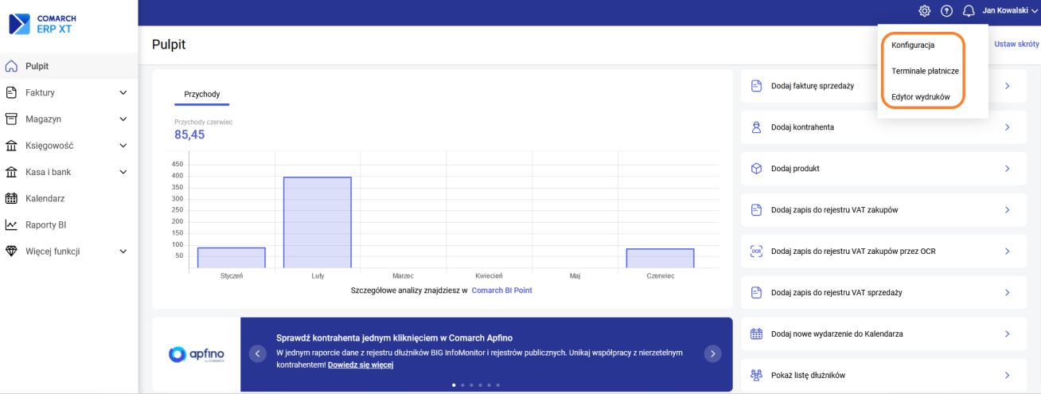Click the Comarch BI Point link

click(x=501, y=291)
